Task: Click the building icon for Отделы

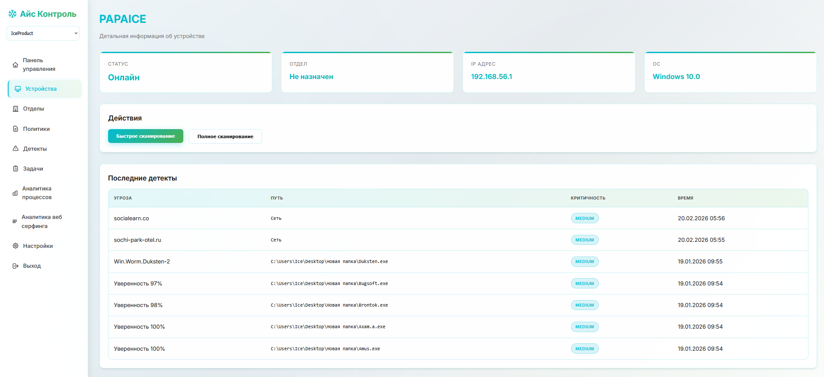Action: [16, 109]
